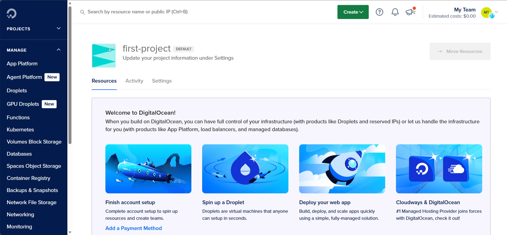Click the Cloudways & DigitalOcean heading
Screen dimensions: 507x235
click(x=428, y=202)
